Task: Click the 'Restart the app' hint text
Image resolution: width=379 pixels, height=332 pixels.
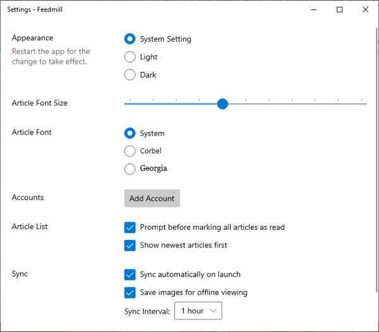Action: 51,57
